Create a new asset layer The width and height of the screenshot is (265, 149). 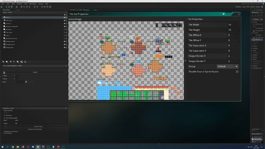(17, 62)
